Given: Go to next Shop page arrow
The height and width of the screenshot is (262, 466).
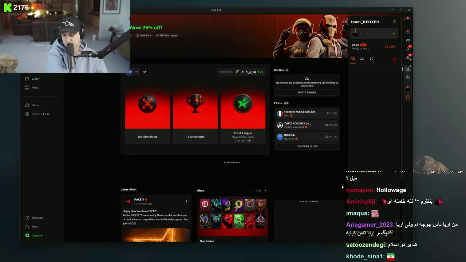Looking at the screenshot, I should tap(265, 191).
